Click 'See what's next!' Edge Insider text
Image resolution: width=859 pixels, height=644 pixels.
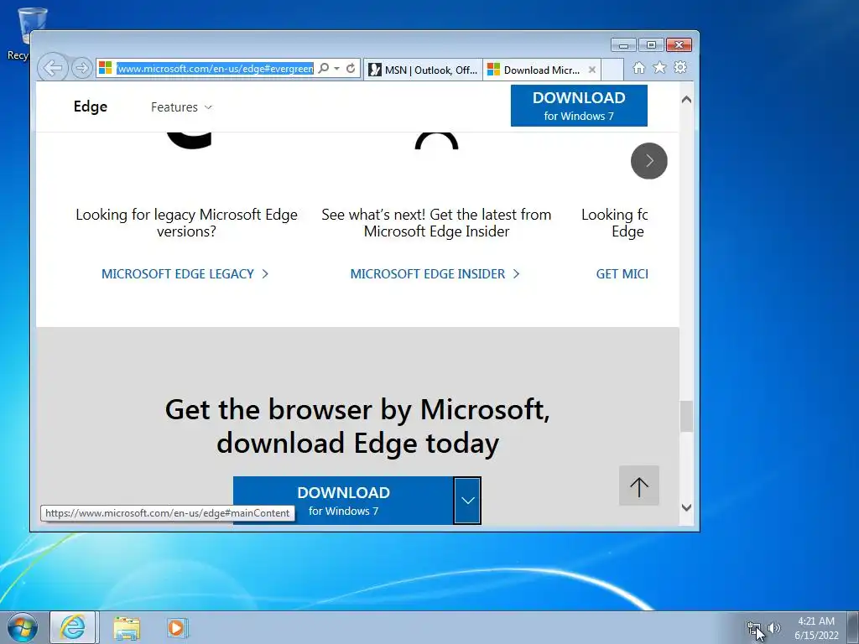436,223
